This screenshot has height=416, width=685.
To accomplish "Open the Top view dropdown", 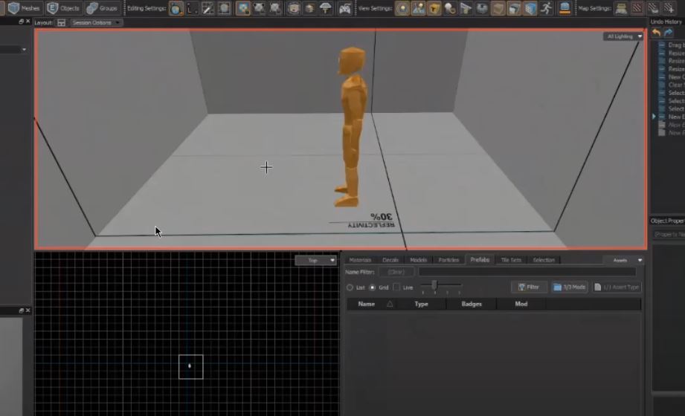I will 315,260.
